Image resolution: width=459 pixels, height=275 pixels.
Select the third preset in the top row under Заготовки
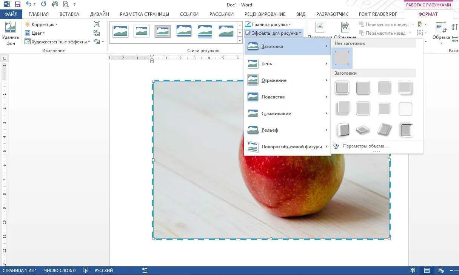(x=384, y=88)
